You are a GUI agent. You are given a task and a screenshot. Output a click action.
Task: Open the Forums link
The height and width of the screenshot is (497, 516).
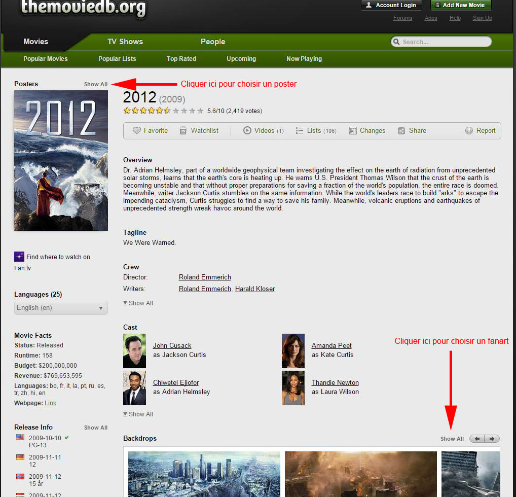click(x=403, y=18)
